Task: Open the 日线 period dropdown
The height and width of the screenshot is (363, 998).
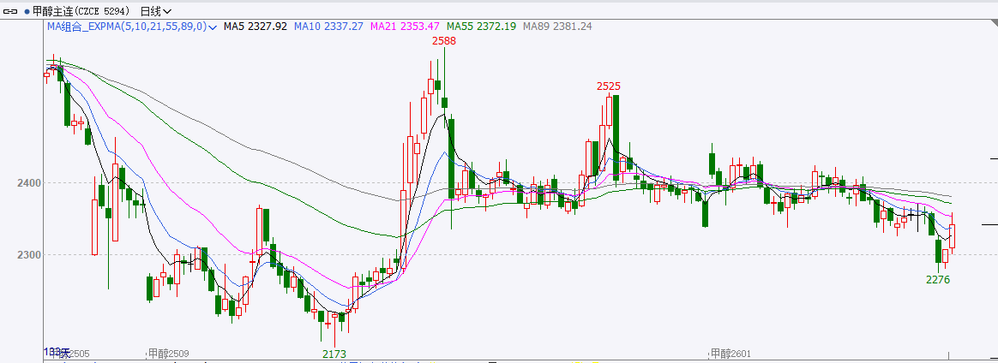Action: click(x=155, y=11)
